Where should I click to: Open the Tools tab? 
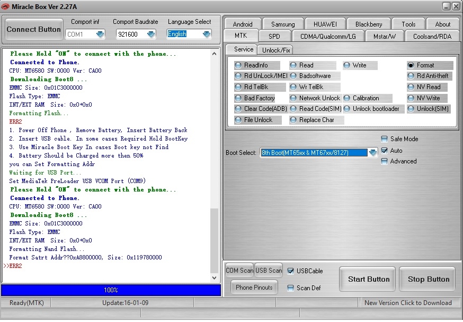408,24
